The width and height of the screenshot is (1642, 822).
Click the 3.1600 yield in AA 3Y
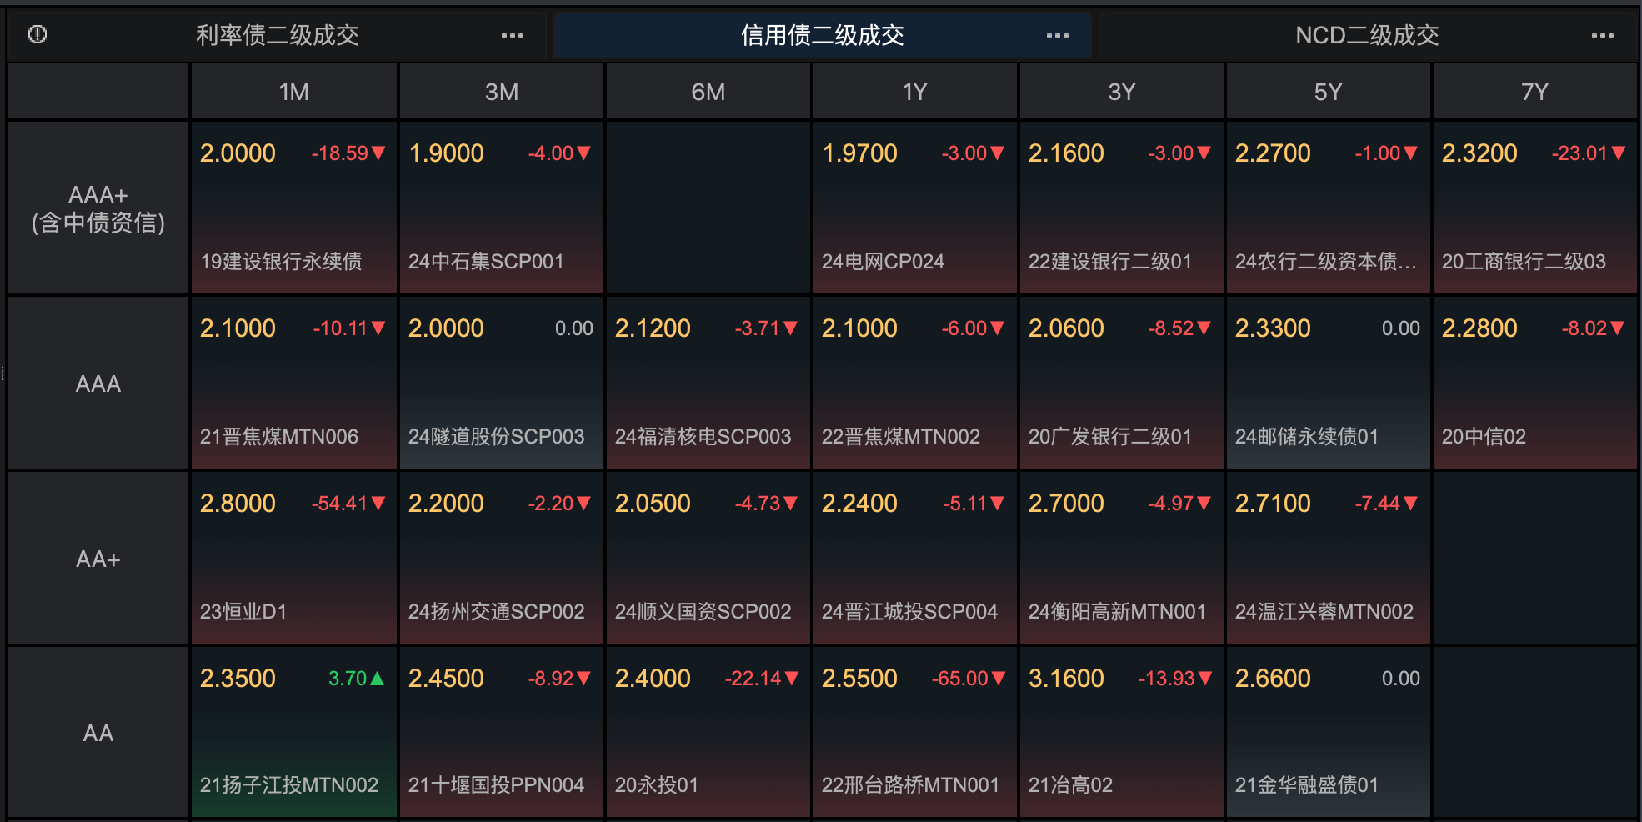click(1066, 679)
